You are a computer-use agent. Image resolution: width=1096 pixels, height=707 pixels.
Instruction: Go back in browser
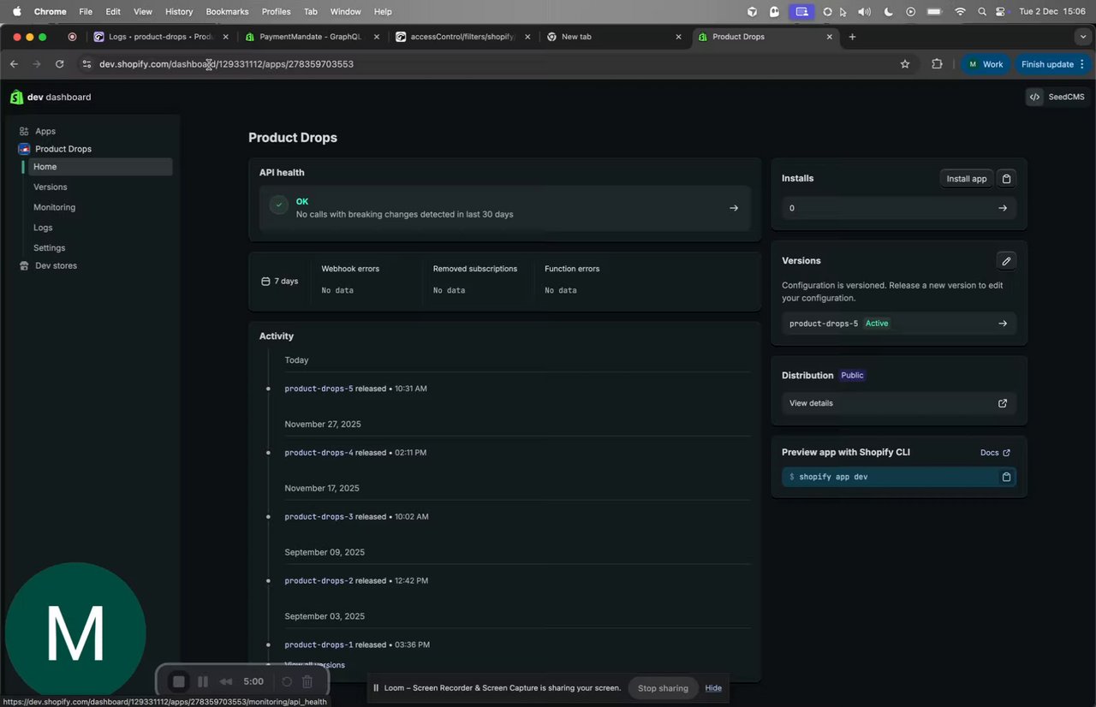point(14,64)
